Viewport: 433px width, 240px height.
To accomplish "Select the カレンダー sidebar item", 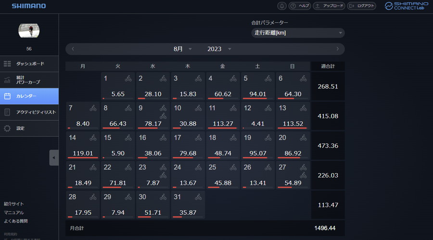I will [x=29, y=96].
